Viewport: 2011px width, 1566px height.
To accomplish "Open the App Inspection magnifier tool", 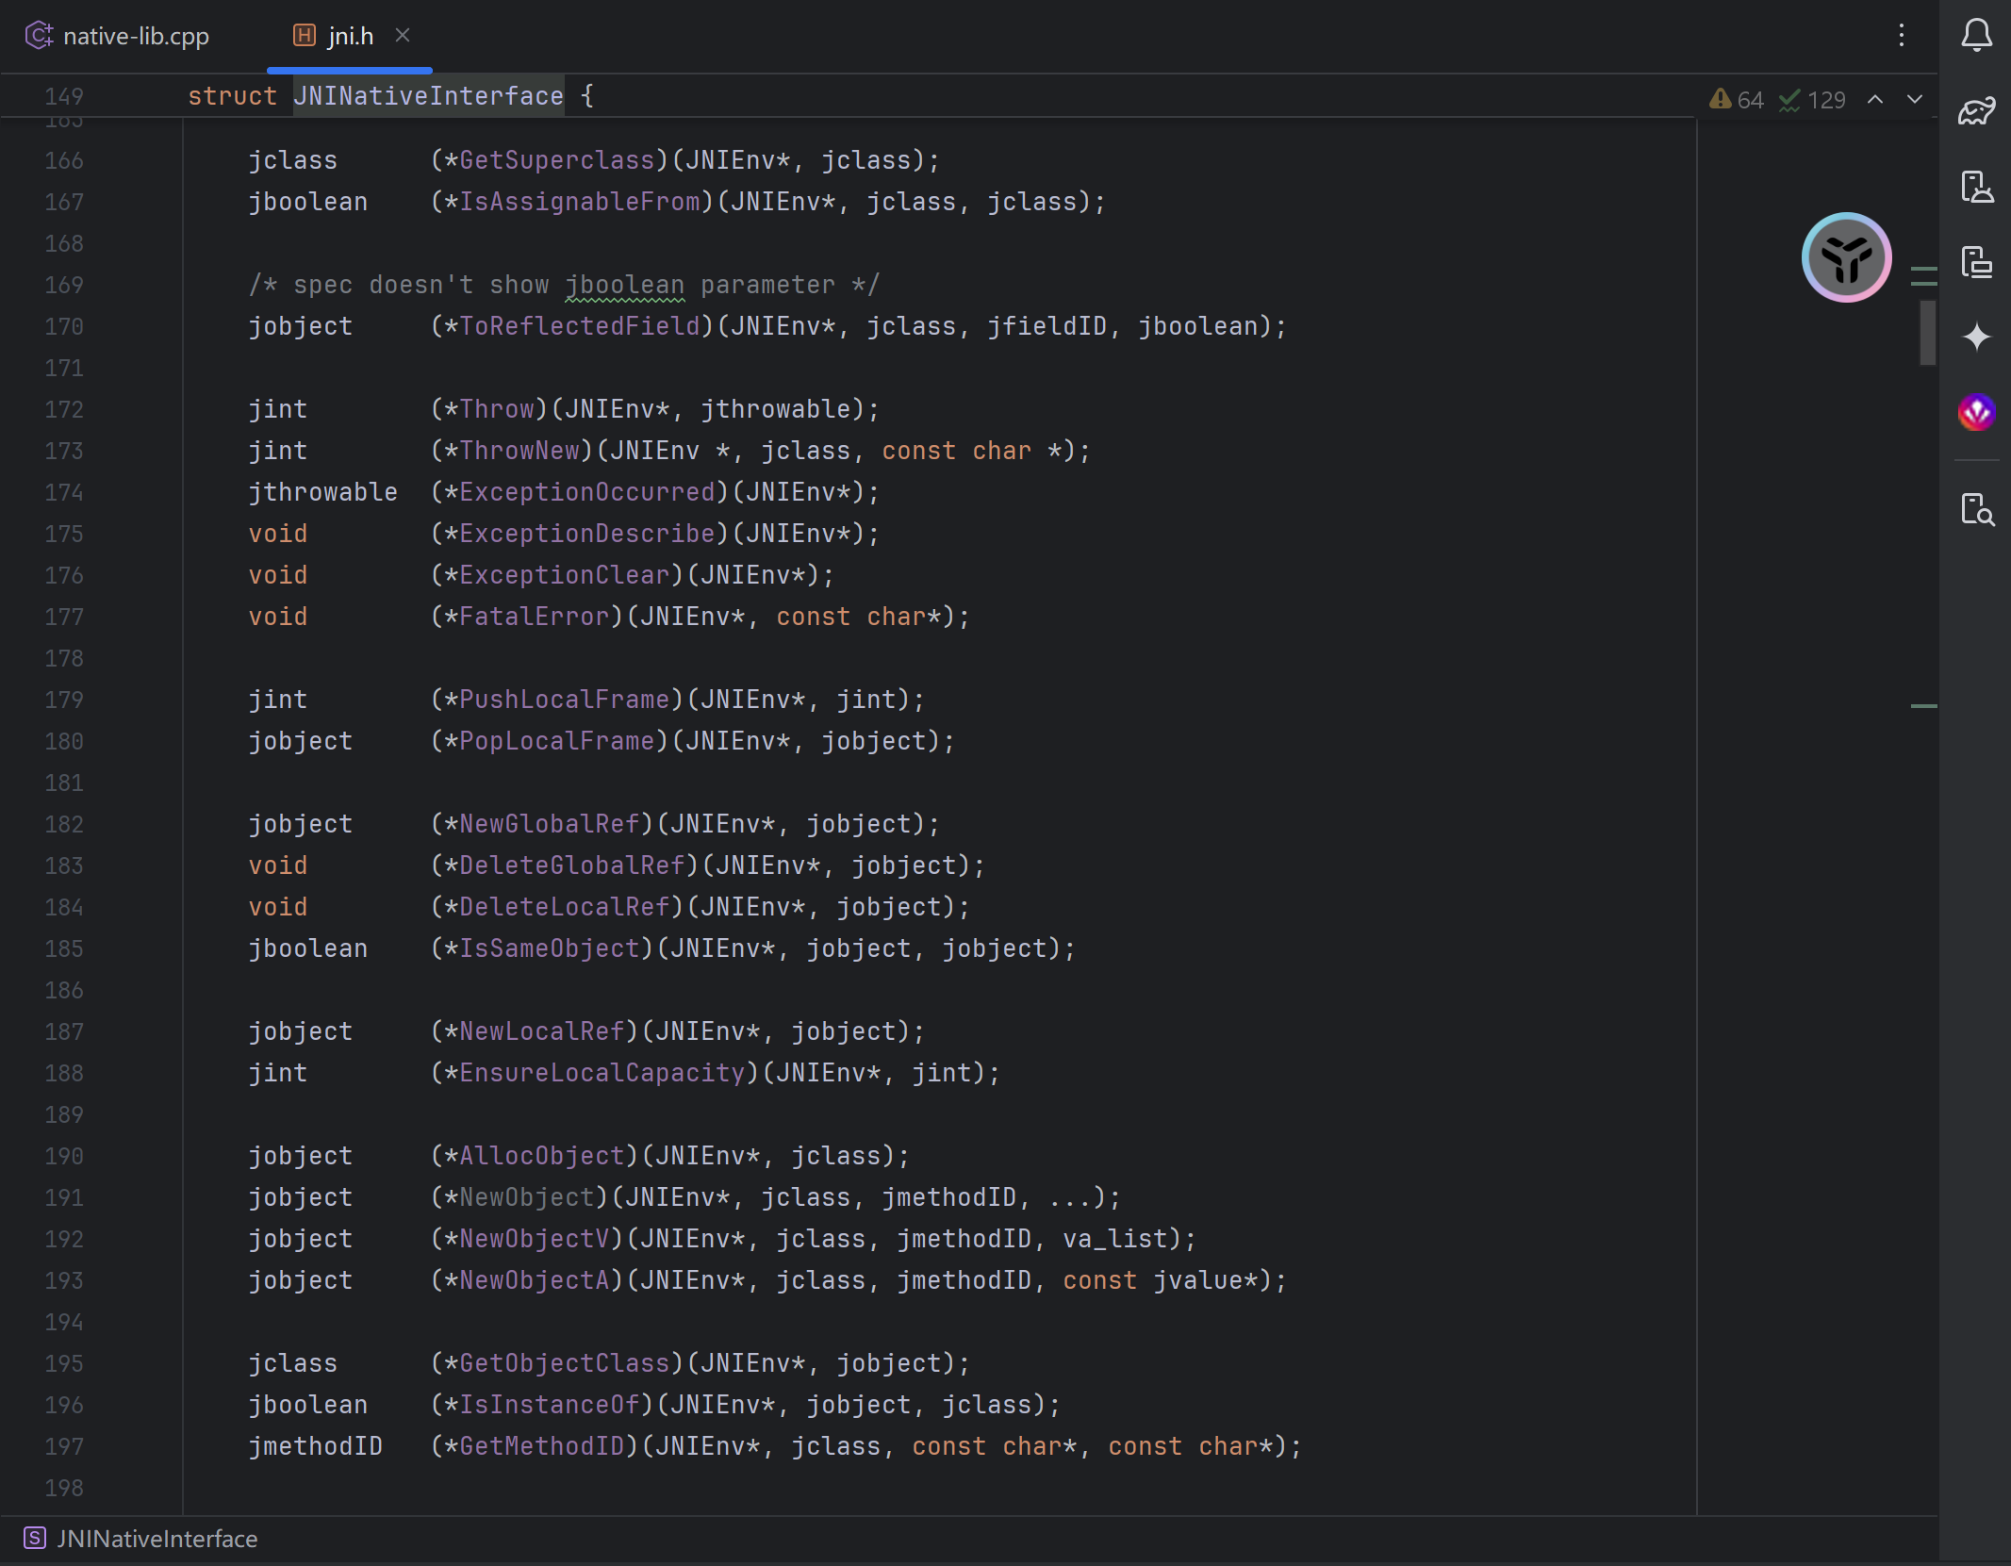I will tap(1976, 509).
